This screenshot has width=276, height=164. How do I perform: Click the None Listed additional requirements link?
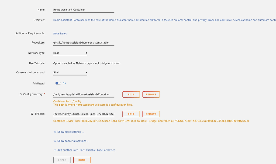tap(60, 33)
